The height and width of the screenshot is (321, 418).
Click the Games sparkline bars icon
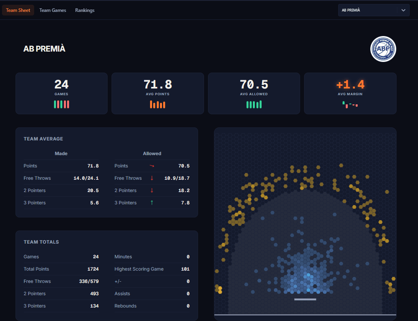61,104
